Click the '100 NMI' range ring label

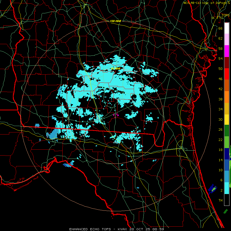point(115,21)
